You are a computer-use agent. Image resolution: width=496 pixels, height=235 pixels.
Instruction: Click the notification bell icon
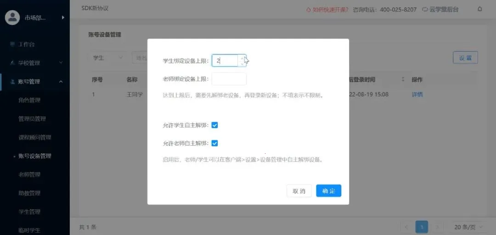[480, 9]
